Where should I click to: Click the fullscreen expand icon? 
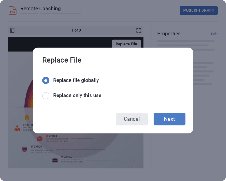point(139,30)
